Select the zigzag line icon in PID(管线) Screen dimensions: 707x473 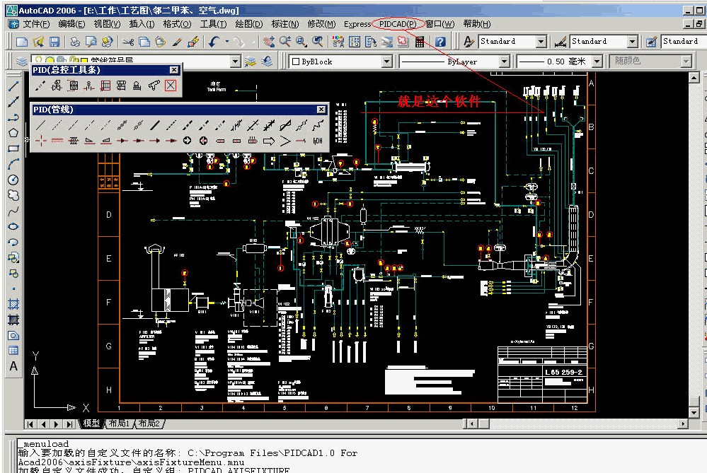tap(318, 124)
